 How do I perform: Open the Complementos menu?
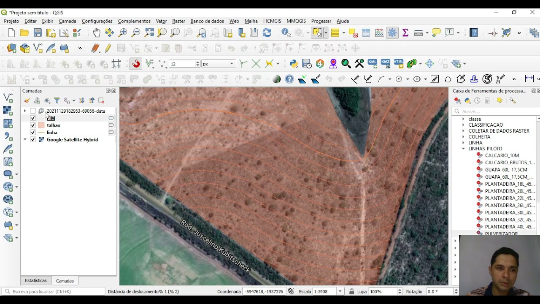click(134, 21)
